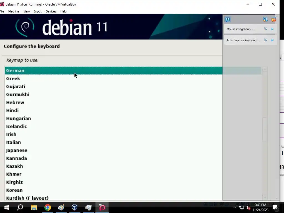Open the Input menu

pyautogui.click(x=38, y=11)
